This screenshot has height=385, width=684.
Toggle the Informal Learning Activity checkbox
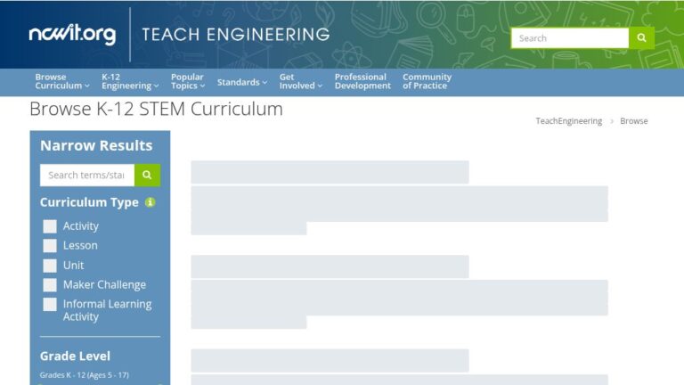pyautogui.click(x=50, y=304)
